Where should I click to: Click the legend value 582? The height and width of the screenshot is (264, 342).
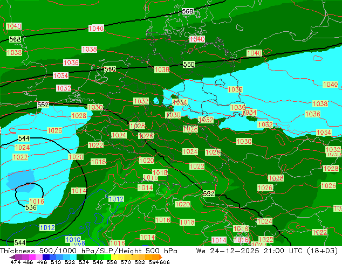click(140, 262)
